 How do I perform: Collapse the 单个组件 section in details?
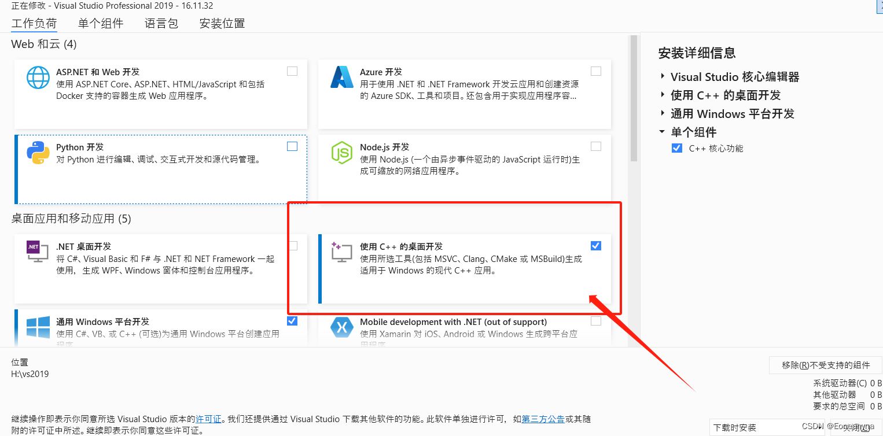point(663,132)
